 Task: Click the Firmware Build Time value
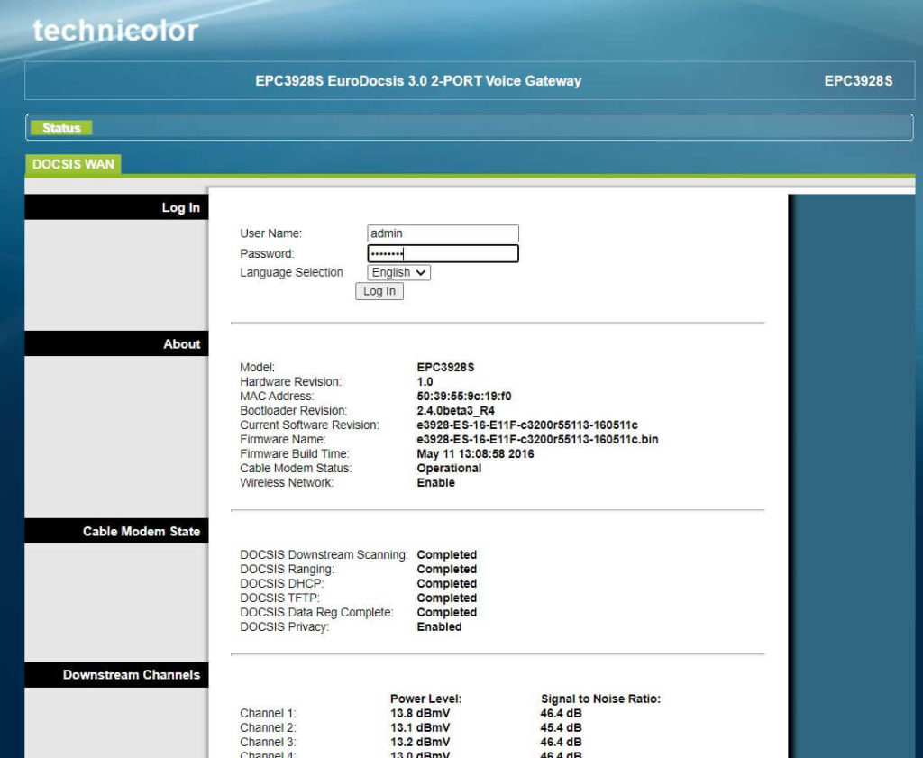(x=475, y=453)
